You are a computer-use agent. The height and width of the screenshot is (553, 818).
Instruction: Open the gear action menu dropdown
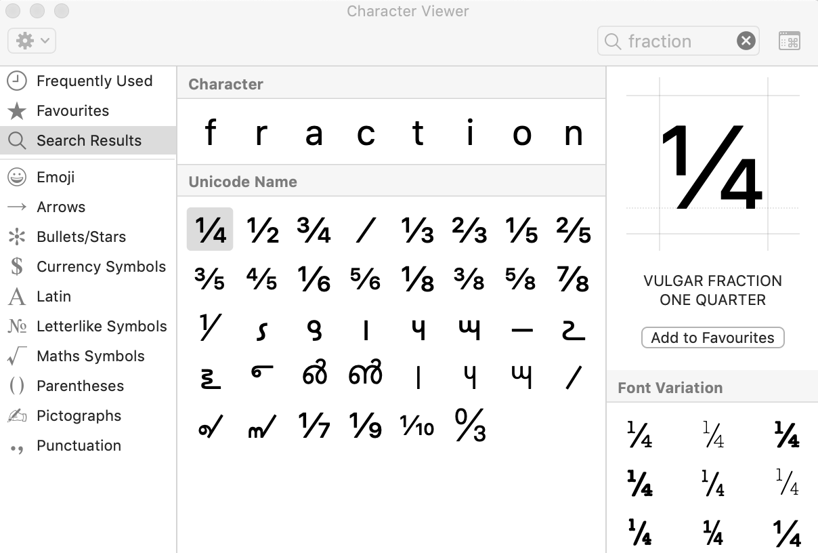[31, 41]
